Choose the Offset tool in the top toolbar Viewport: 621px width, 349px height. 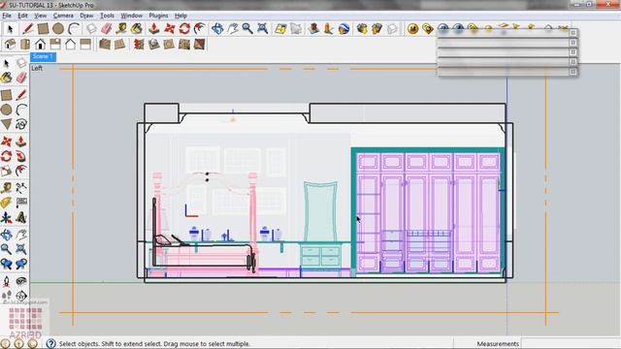pos(200,29)
